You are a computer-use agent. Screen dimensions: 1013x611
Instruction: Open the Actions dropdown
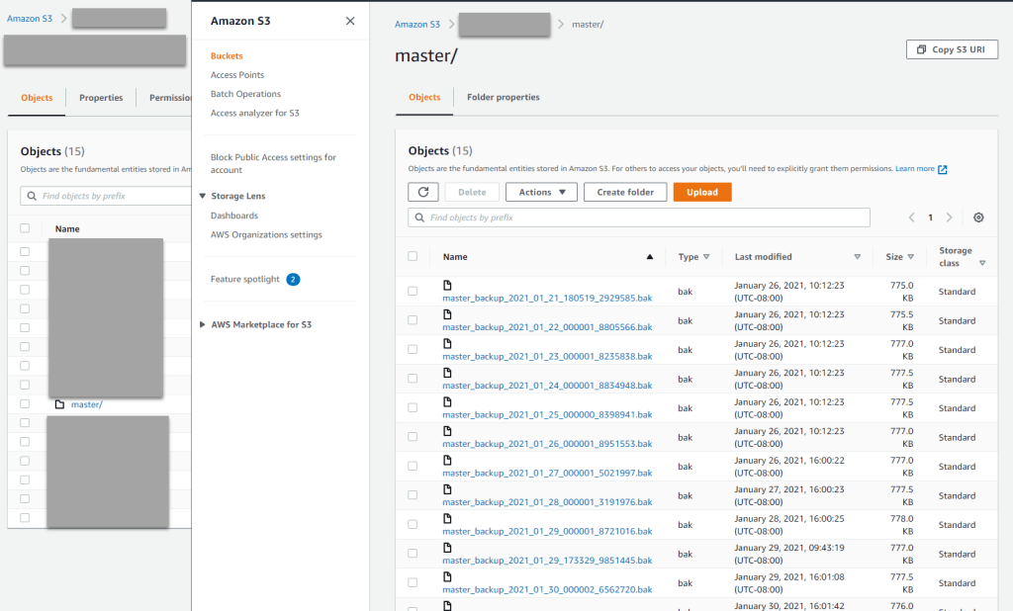pyautogui.click(x=541, y=192)
